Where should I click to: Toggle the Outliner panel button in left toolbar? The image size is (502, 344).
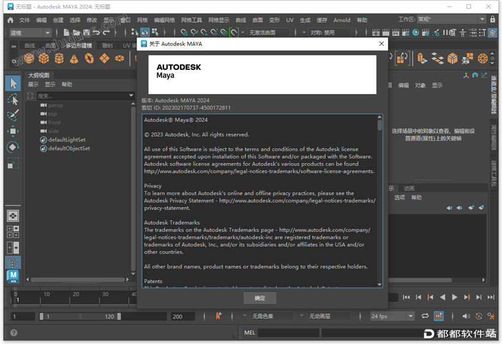click(x=13, y=263)
